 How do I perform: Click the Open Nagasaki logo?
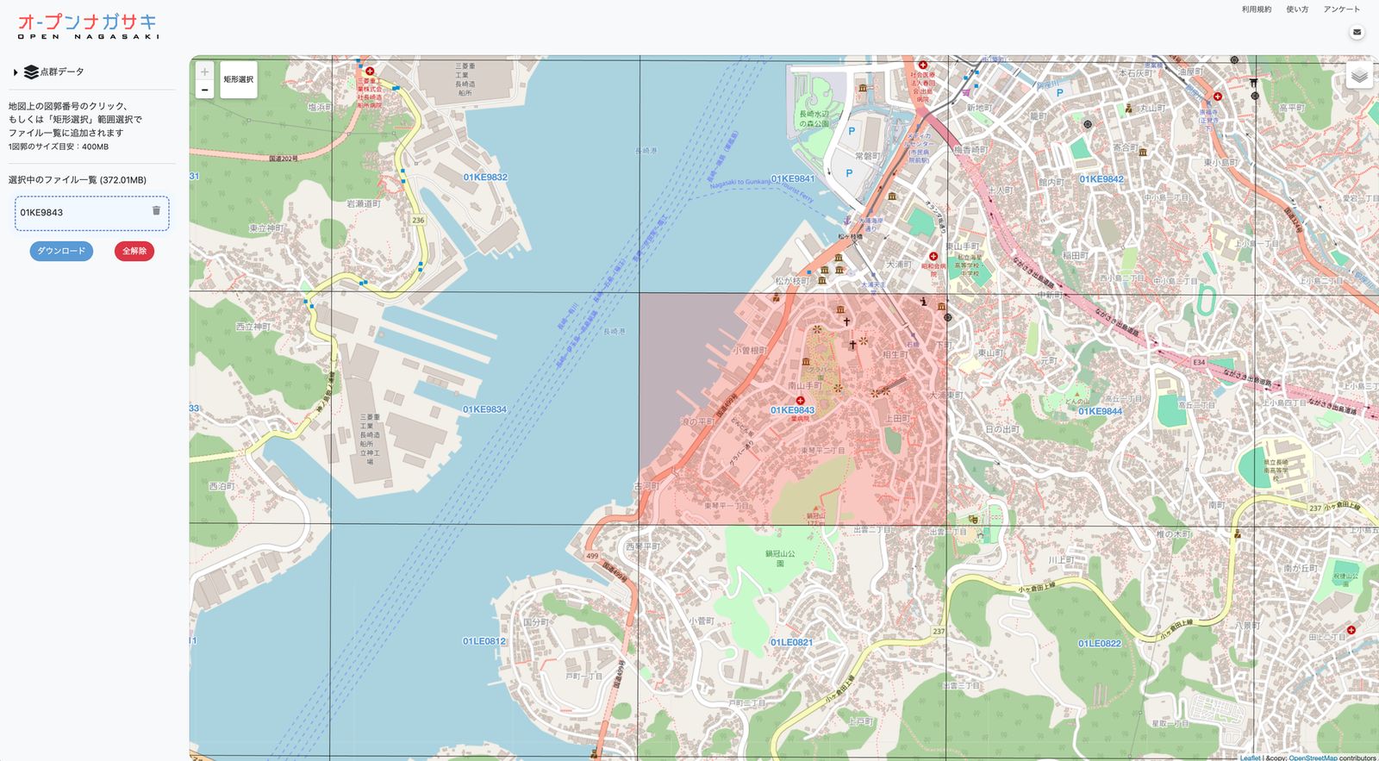point(88,26)
